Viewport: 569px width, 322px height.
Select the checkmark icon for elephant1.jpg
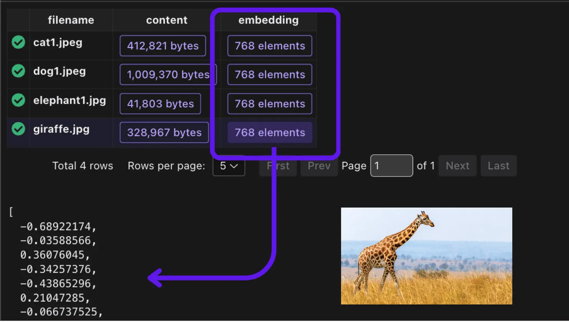[18, 100]
